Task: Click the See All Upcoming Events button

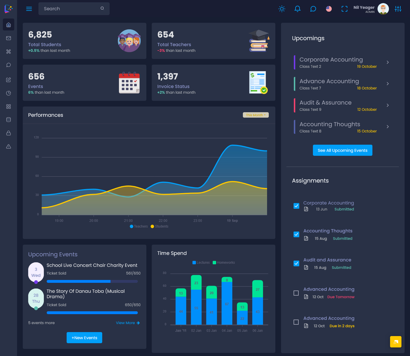Action: tap(342, 150)
